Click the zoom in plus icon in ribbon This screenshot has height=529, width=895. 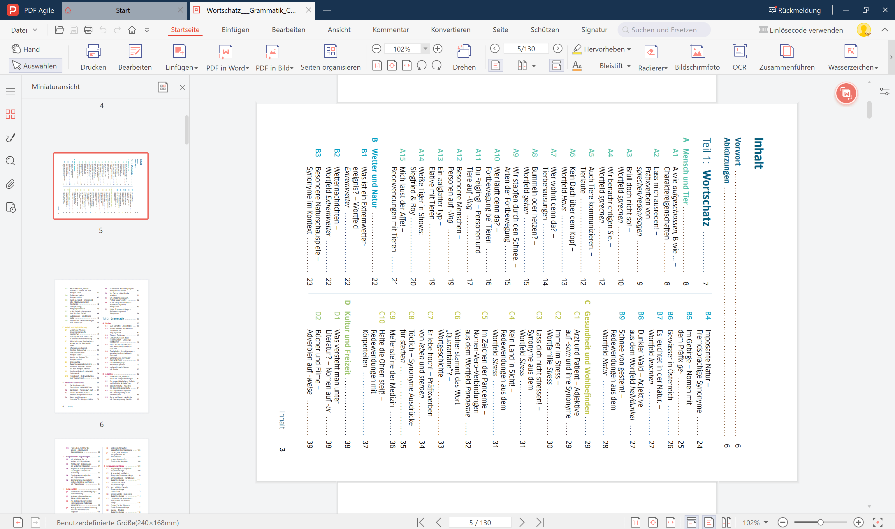(438, 49)
